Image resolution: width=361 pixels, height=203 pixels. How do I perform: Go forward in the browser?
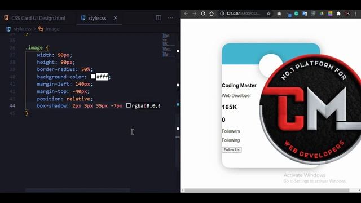point(195,14)
